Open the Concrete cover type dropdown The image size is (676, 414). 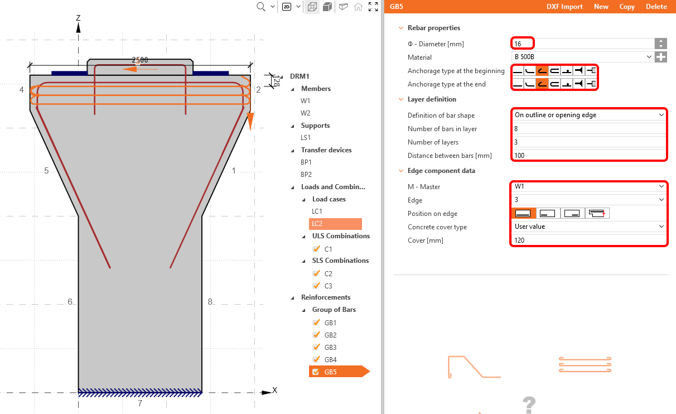click(588, 227)
